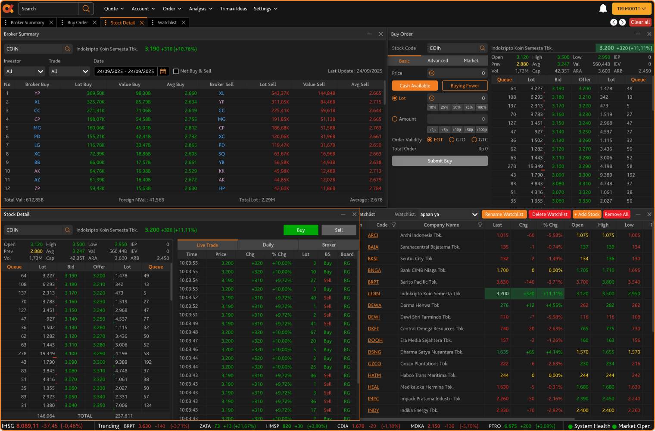Click the notification bell icon
Viewport: 655px width, 431px height.
tap(603, 9)
